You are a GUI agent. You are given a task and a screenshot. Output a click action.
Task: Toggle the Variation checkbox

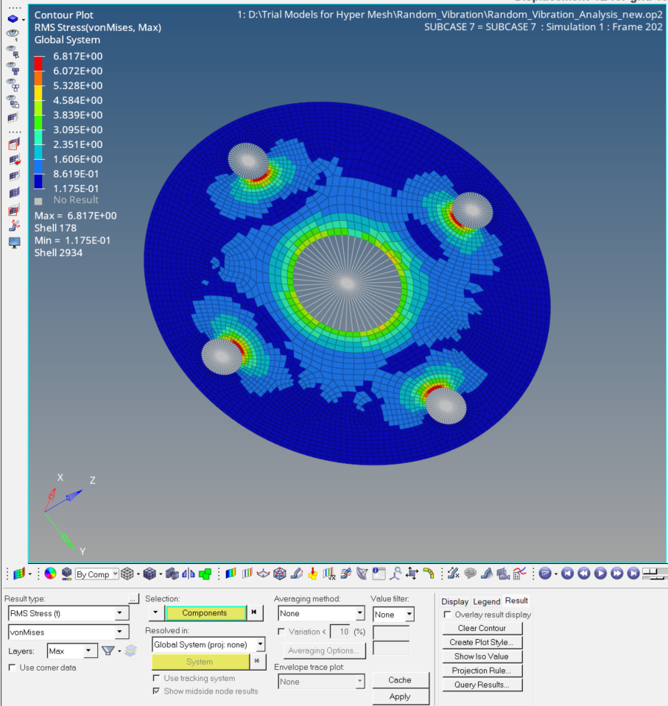(x=281, y=632)
